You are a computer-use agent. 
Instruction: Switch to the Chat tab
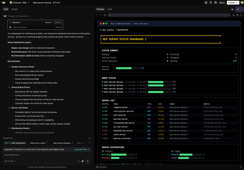(x=6, y=9)
